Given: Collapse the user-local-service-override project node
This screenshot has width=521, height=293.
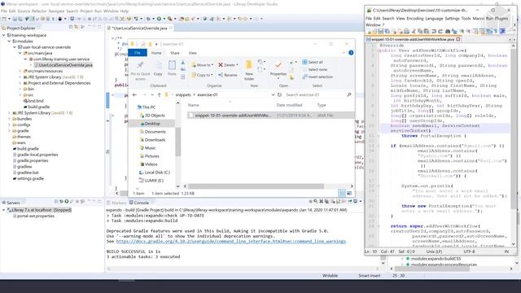Looking at the screenshot, I should tap(15, 47).
